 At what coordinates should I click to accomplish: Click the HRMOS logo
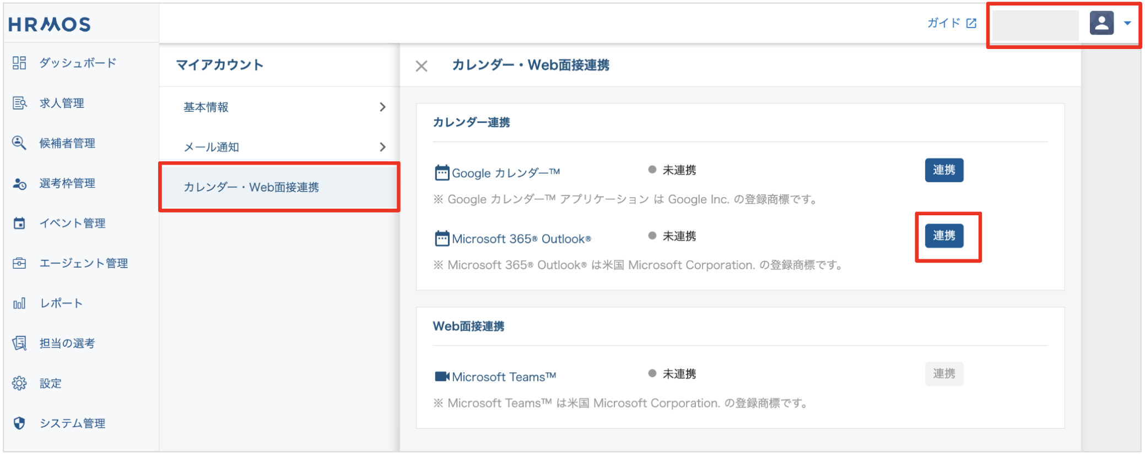[x=50, y=24]
